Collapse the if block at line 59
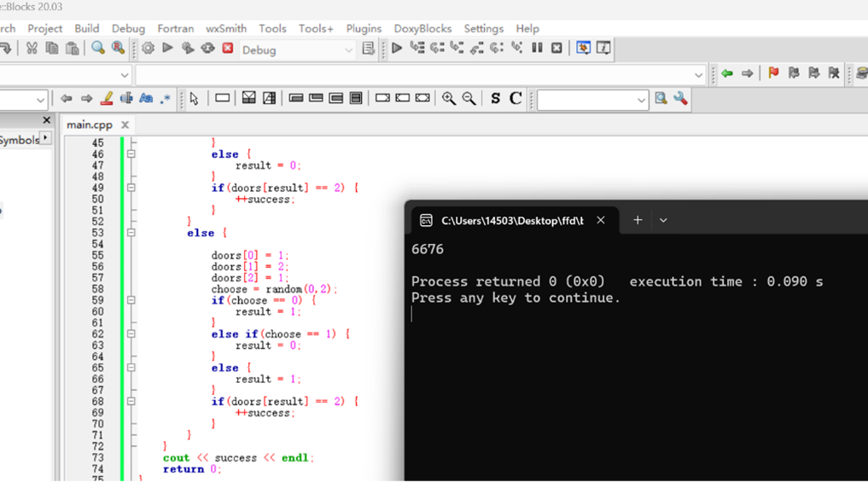The height and width of the screenshot is (493, 868). pos(131,300)
